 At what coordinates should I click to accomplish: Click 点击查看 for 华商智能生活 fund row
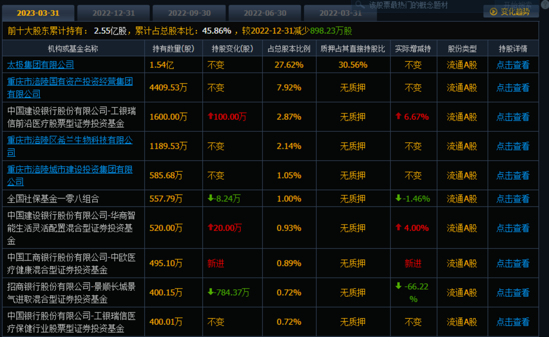[x=513, y=228]
